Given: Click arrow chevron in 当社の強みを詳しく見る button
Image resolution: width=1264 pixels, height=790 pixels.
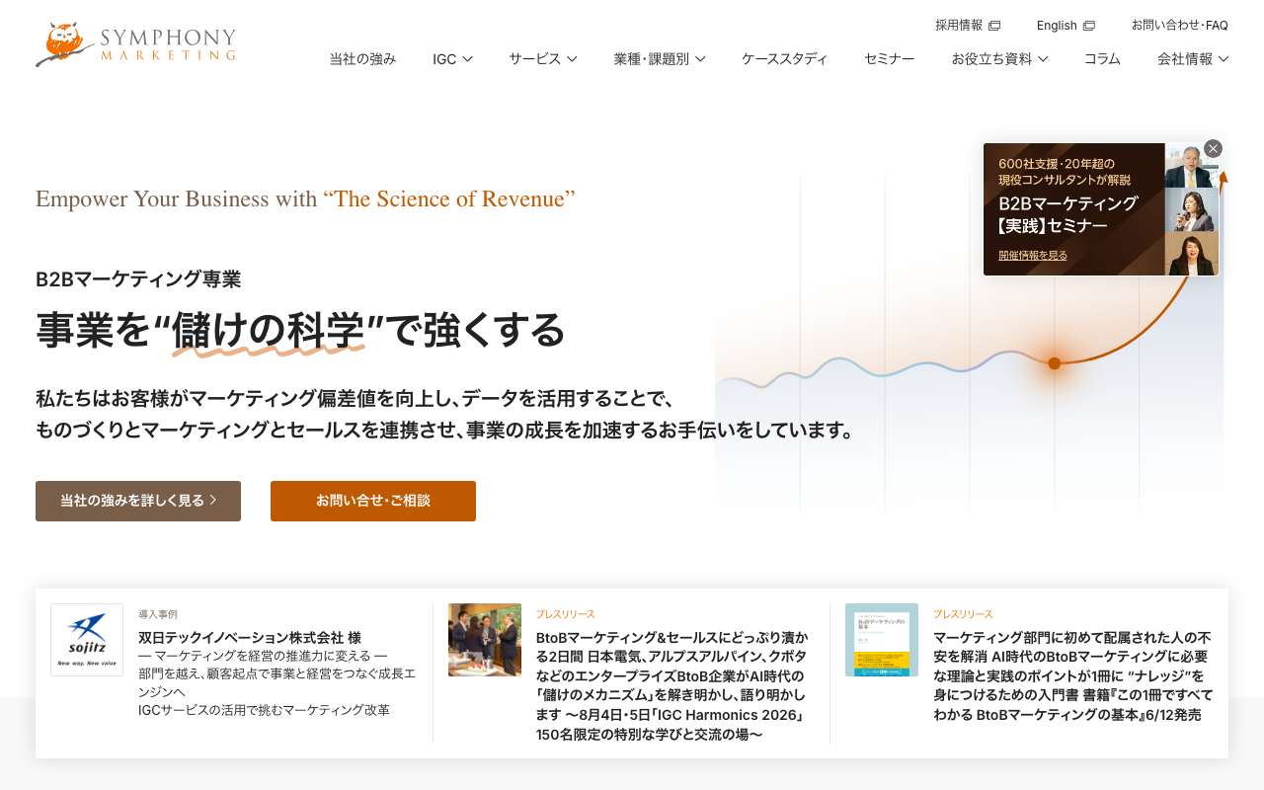Looking at the screenshot, I should click(x=213, y=501).
